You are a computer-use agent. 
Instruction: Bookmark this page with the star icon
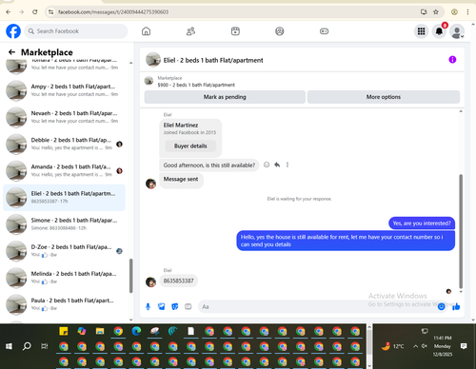point(436,12)
